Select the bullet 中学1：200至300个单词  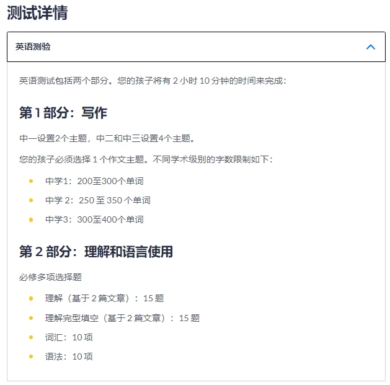pos(94,181)
